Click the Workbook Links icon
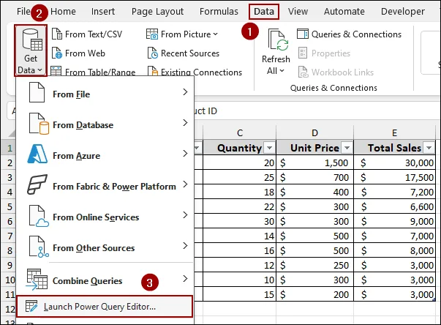441x325 pixels. click(x=303, y=72)
